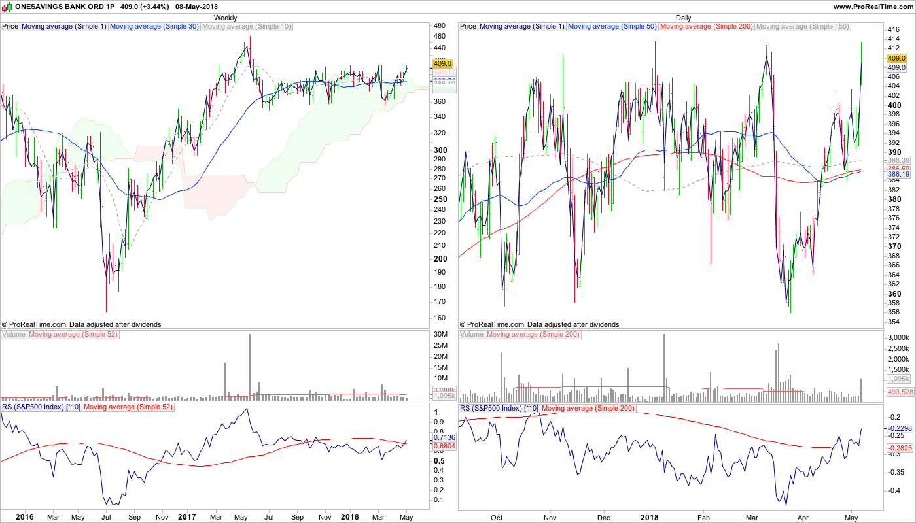Click the 0.6804 RS average tag on Weekly
Viewport: 916px width, 523px height.
444,447
